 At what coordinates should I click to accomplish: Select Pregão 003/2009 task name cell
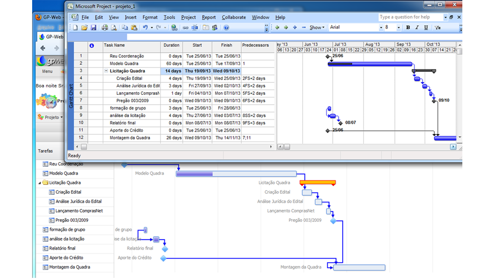(132, 101)
